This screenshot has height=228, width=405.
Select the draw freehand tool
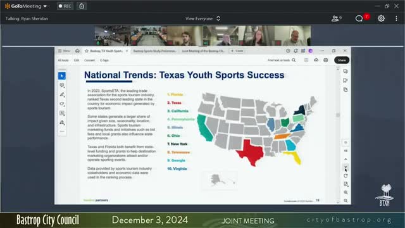pos(62,104)
